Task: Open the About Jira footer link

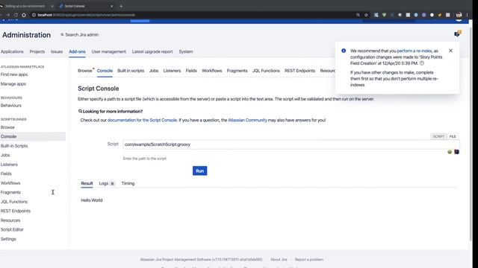Action: pyautogui.click(x=279, y=260)
